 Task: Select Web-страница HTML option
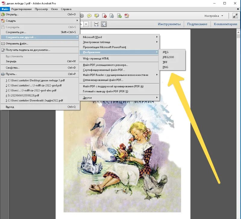[119, 58]
